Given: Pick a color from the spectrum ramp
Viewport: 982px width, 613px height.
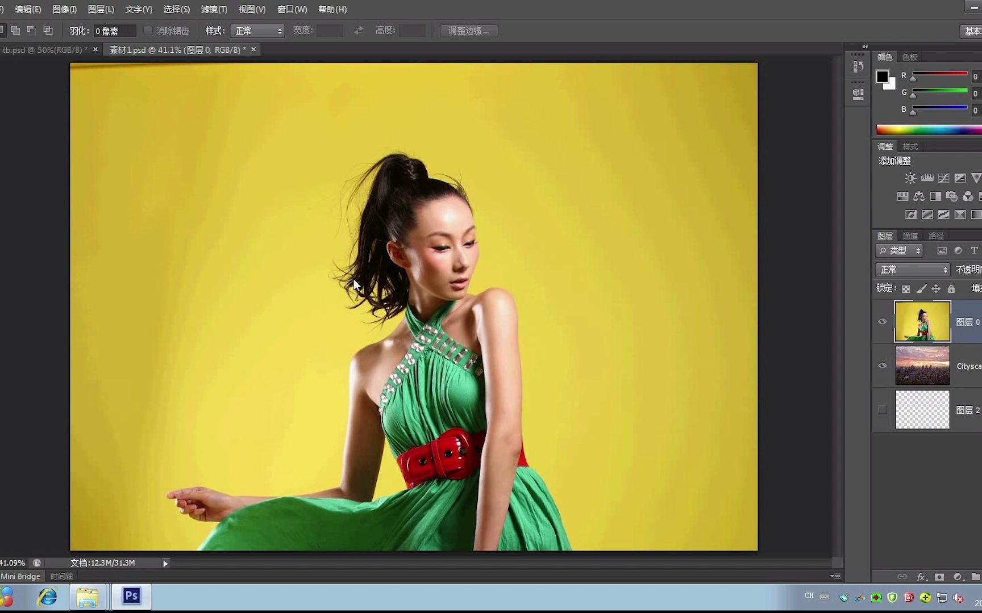Looking at the screenshot, I should (929, 129).
